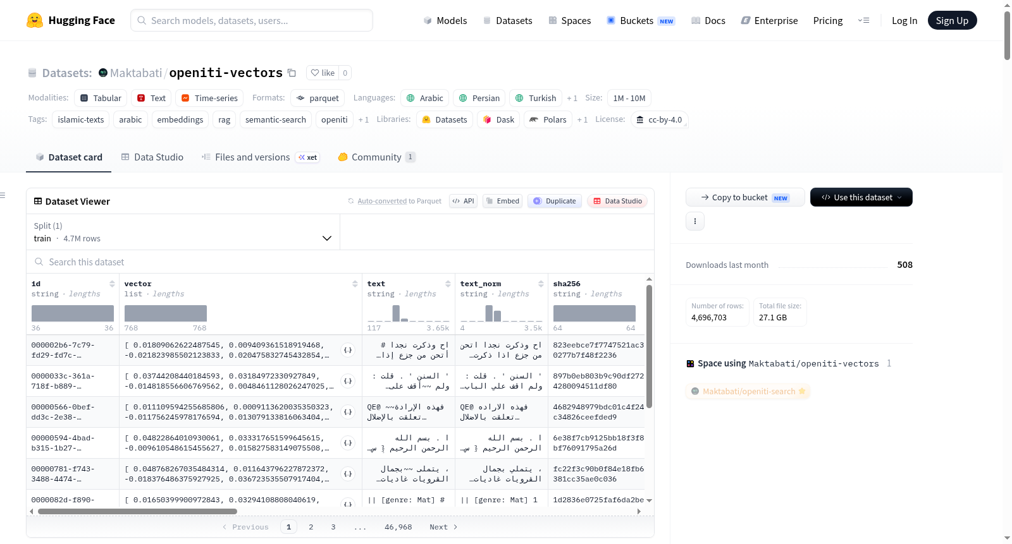Jump to last page 46,968
Screen dimensions: 1012x544
pyautogui.click(x=398, y=527)
